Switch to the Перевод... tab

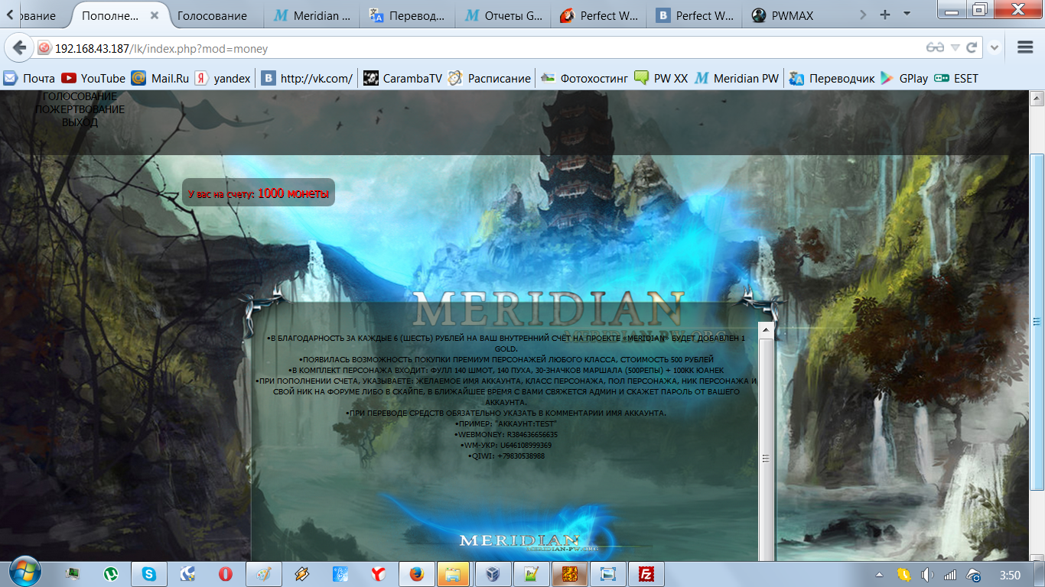tap(408, 15)
